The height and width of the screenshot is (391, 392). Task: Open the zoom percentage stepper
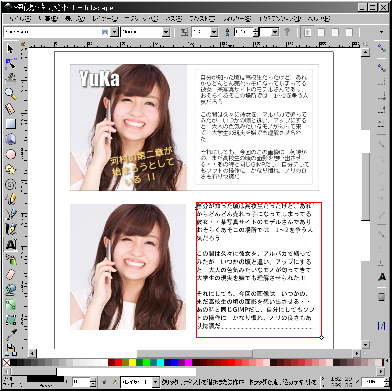[386, 382]
